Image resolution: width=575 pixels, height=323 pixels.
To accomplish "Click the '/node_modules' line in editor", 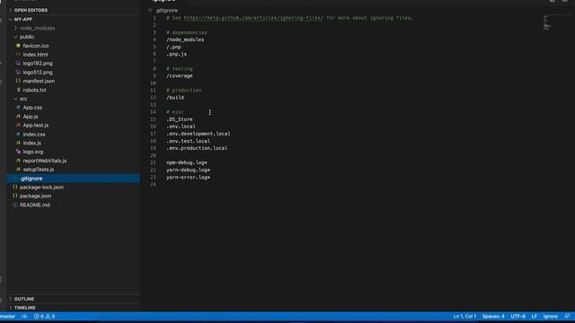I will (185, 39).
